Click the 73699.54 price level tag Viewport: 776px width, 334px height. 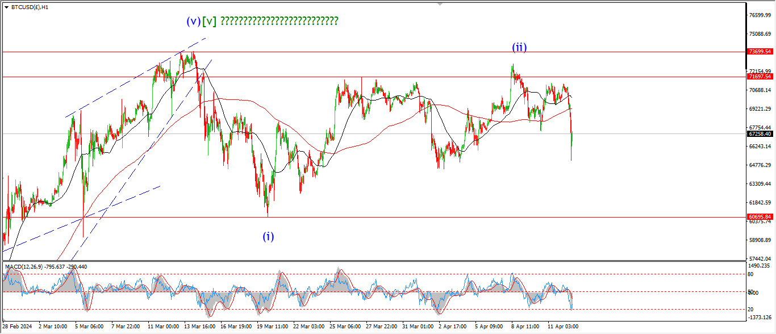(760, 52)
